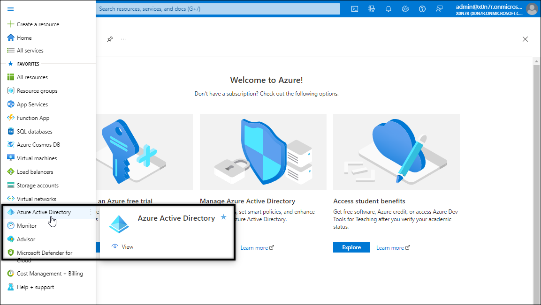Image resolution: width=541 pixels, height=305 pixels.
Task: Click the Azure Active Directory pyramid icon in sidebar
Action: pyautogui.click(x=11, y=212)
